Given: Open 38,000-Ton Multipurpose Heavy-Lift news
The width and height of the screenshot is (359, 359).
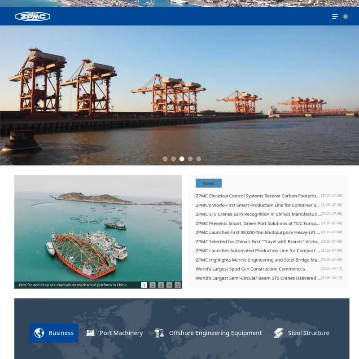Looking at the screenshot, I should 258,232.
